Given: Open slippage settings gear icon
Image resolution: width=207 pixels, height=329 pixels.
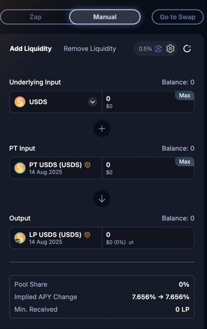Looking at the screenshot, I should (170, 49).
